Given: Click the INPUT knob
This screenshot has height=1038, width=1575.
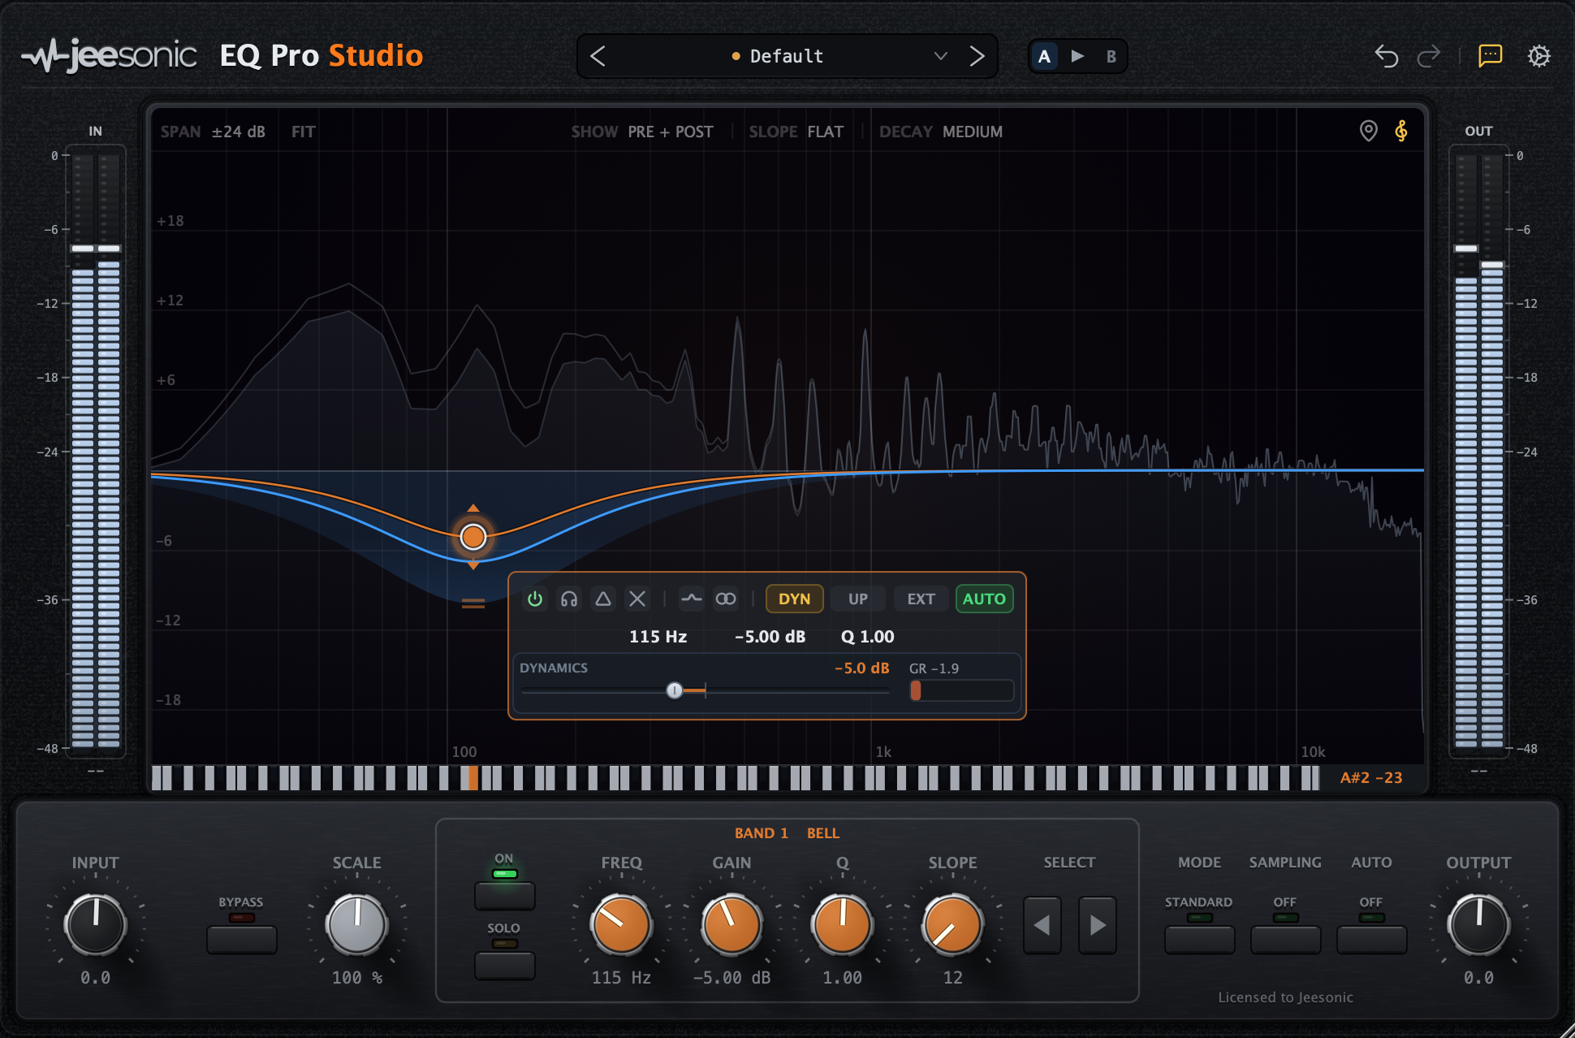Looking at the screenshot, I should (96, 924).
